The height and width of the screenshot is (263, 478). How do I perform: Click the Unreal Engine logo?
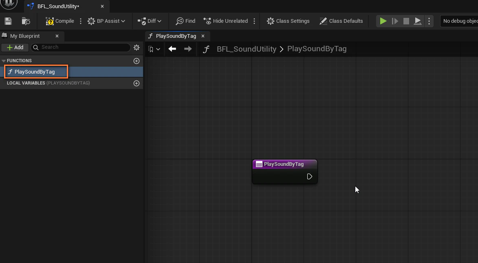coord(9,4)
